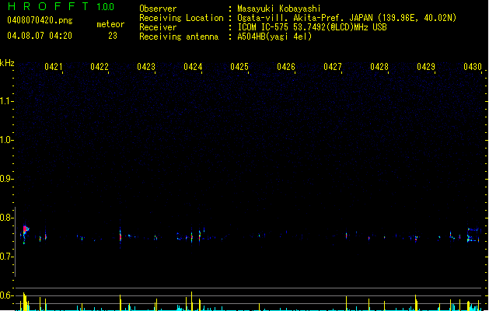Click the 0428 time axis marker
The width and height of the screenshot is (489, 311).
(379, 67)
